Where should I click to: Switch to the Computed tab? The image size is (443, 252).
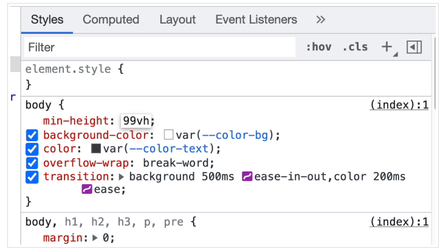point(111,20)
